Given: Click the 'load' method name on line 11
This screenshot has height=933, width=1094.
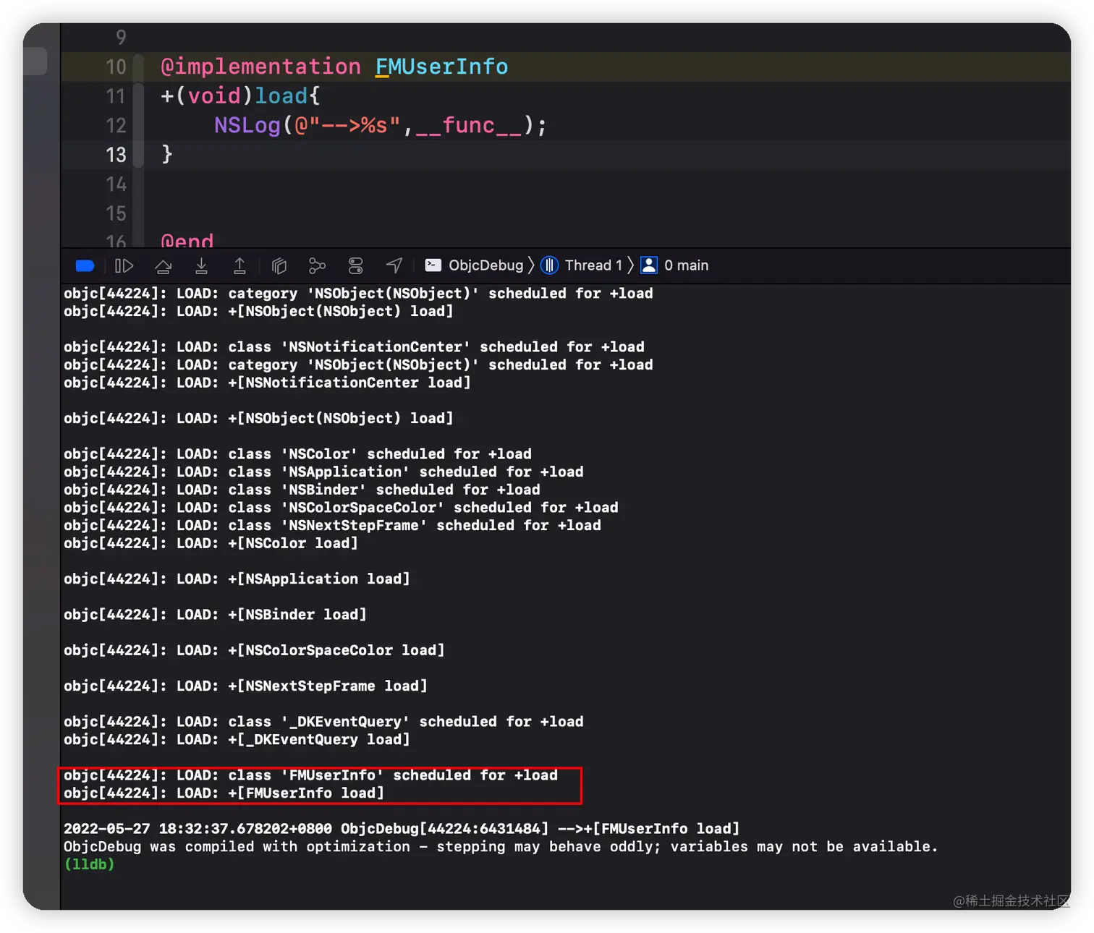Looking at the screenshot, I should pos(281,96).
